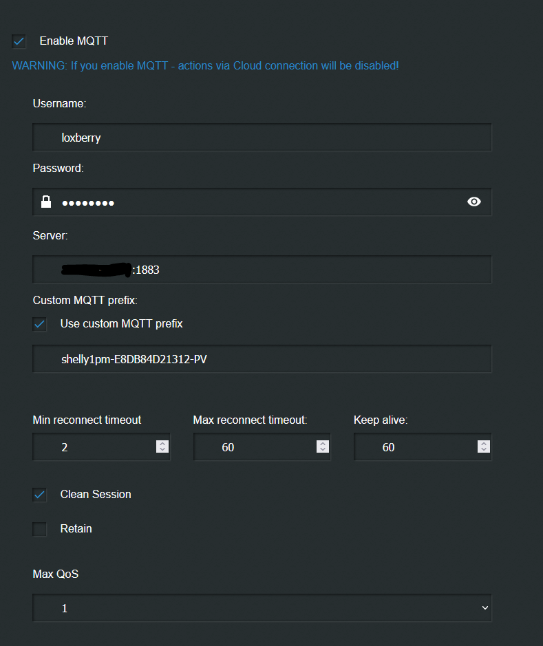Enable the Retain checkbox
The image size is (543, 646).
40,528
